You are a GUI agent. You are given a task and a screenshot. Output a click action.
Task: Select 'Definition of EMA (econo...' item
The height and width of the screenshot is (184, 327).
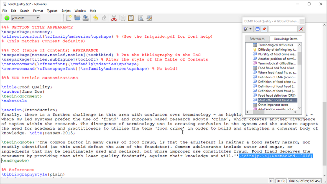277,77
